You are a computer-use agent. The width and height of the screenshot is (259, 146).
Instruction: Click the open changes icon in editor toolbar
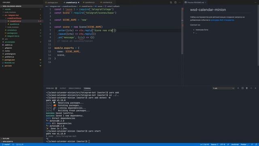pyautogui.click(x=171, y=2)
